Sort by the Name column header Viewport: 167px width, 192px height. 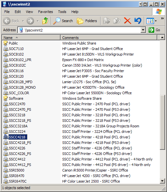coord(31,38)
